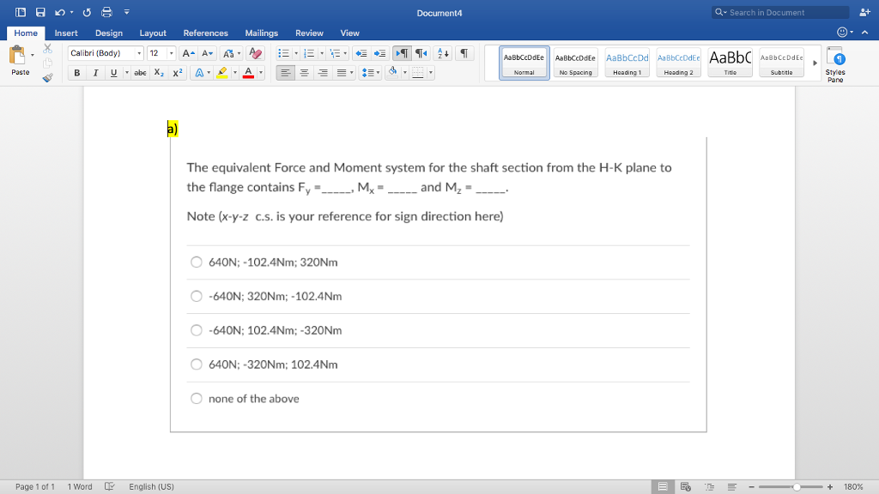Click the smiley feedback icon
The width and height of the screenshot is (879, 494).
(x=842, y=33)
